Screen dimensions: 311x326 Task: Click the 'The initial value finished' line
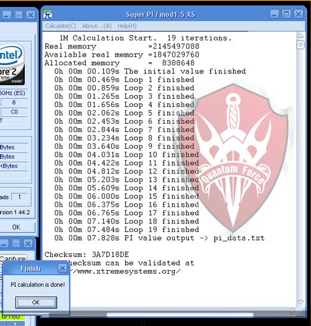coord(150,72)
